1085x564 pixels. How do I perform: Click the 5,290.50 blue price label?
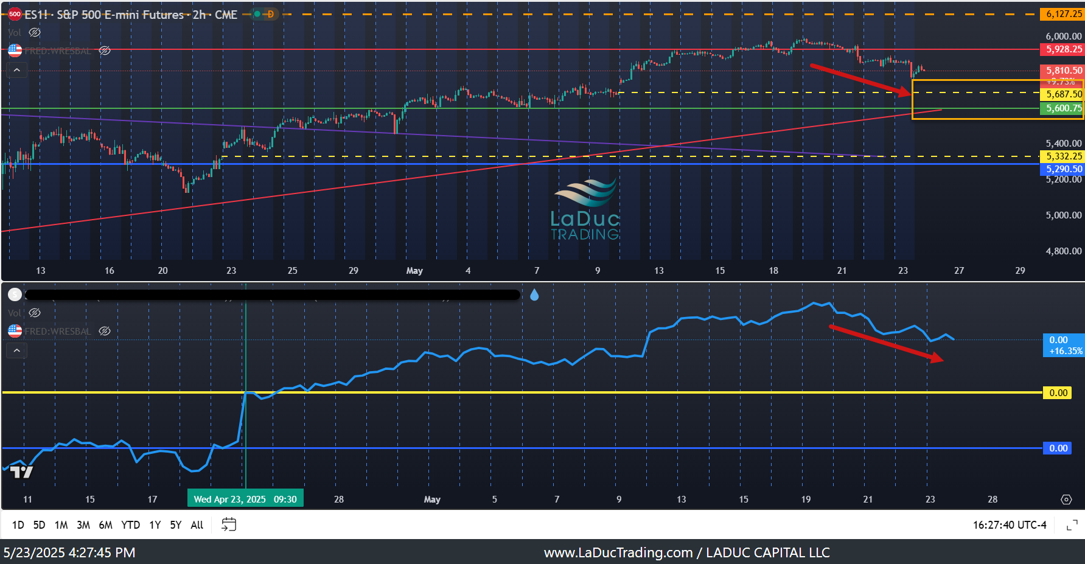[1062, 169]
